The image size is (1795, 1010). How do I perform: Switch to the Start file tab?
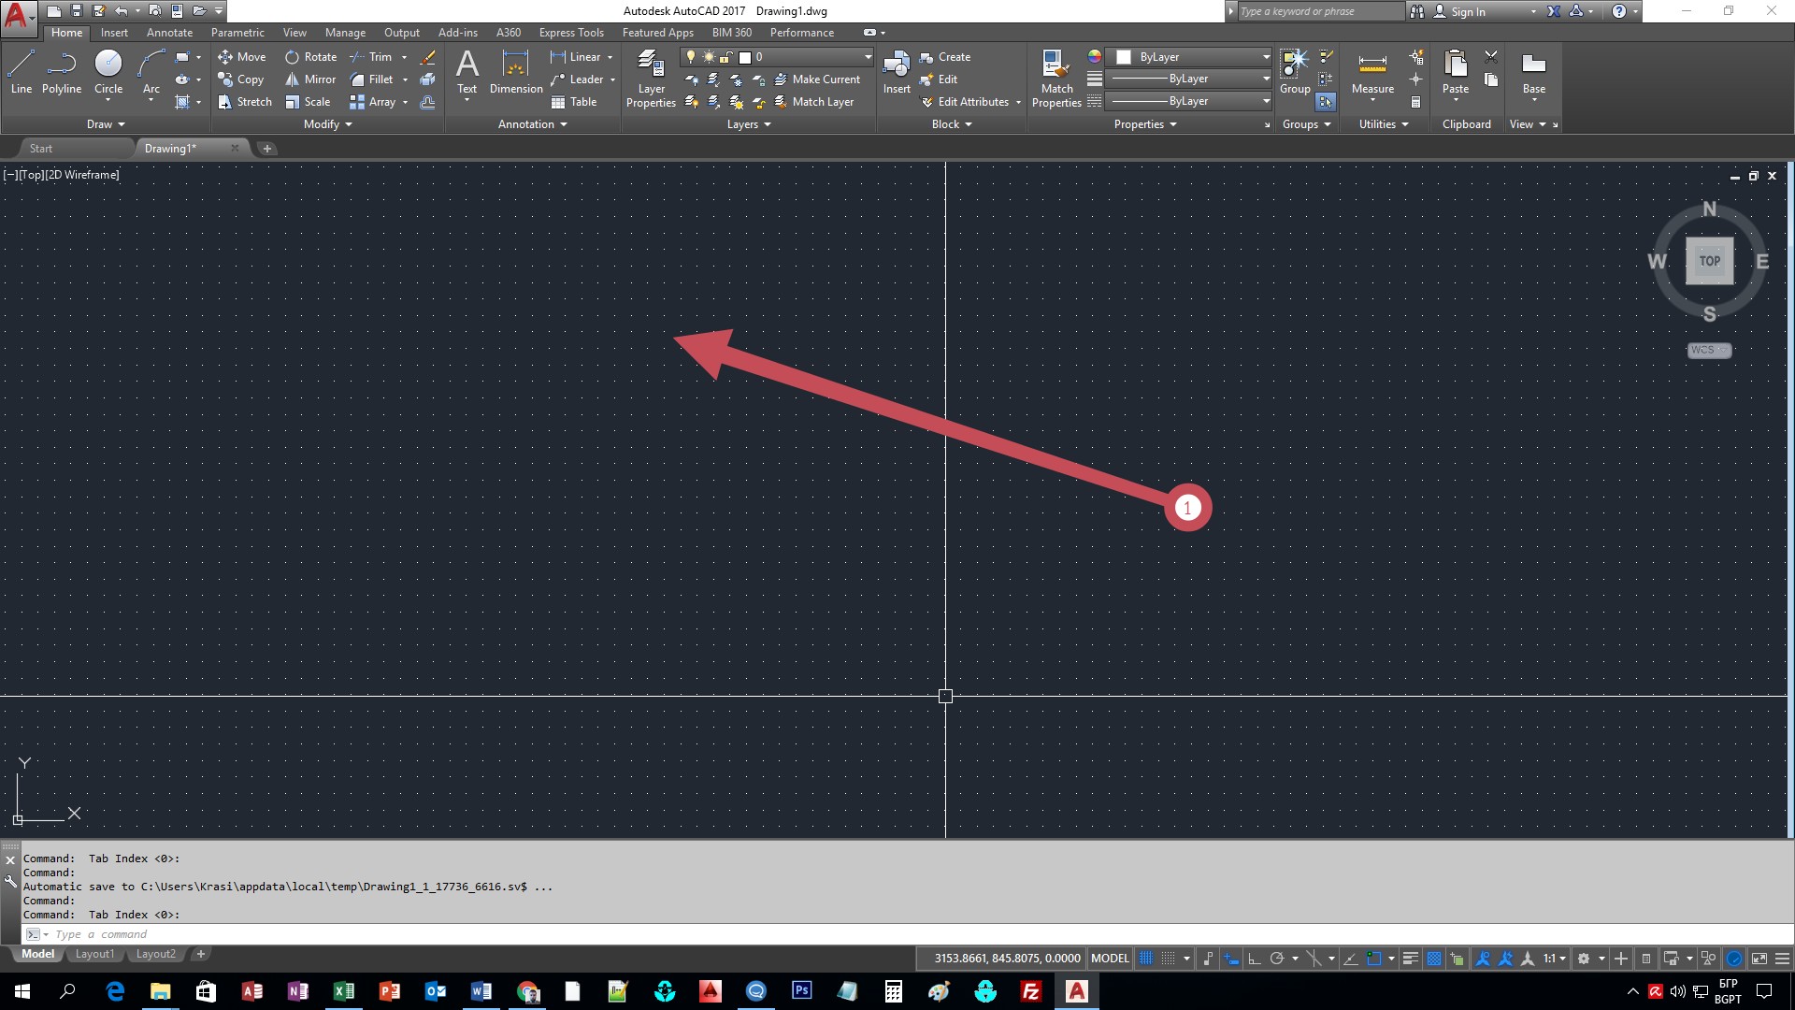coord(41,149)
